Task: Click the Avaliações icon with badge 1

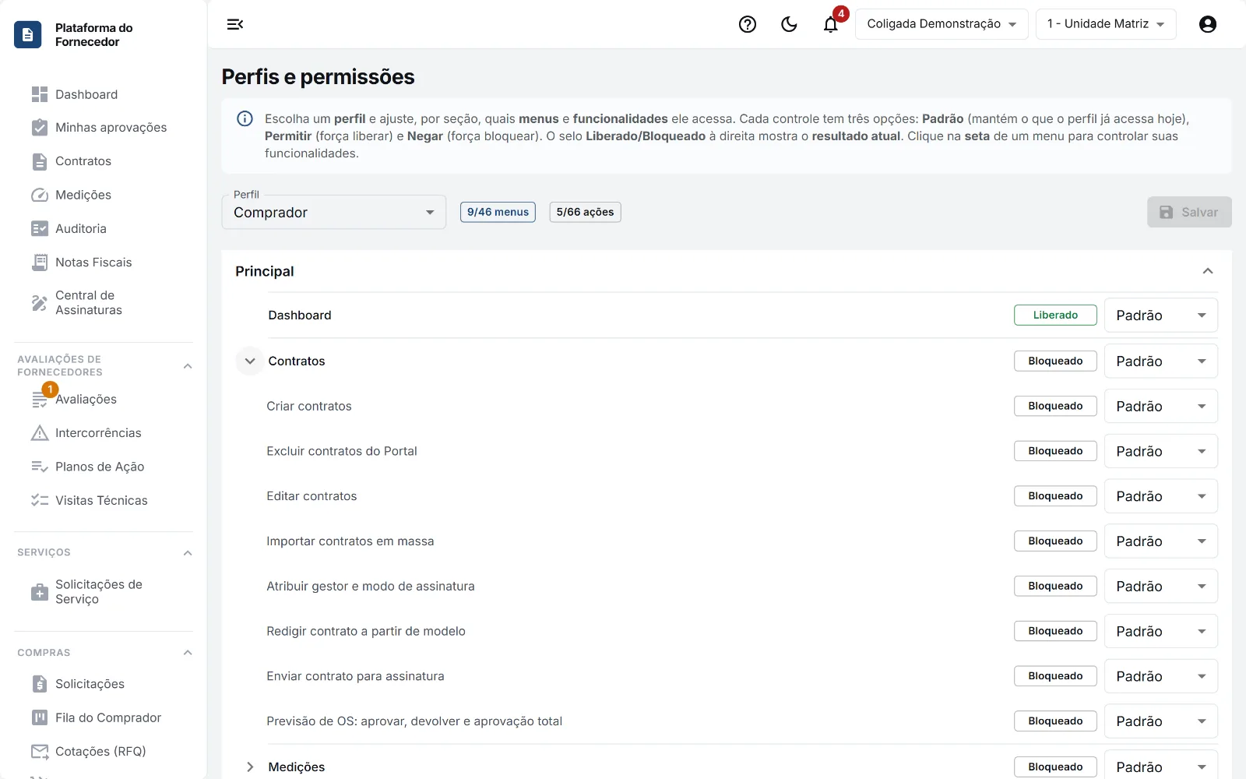Action: [x=40, y=399]
